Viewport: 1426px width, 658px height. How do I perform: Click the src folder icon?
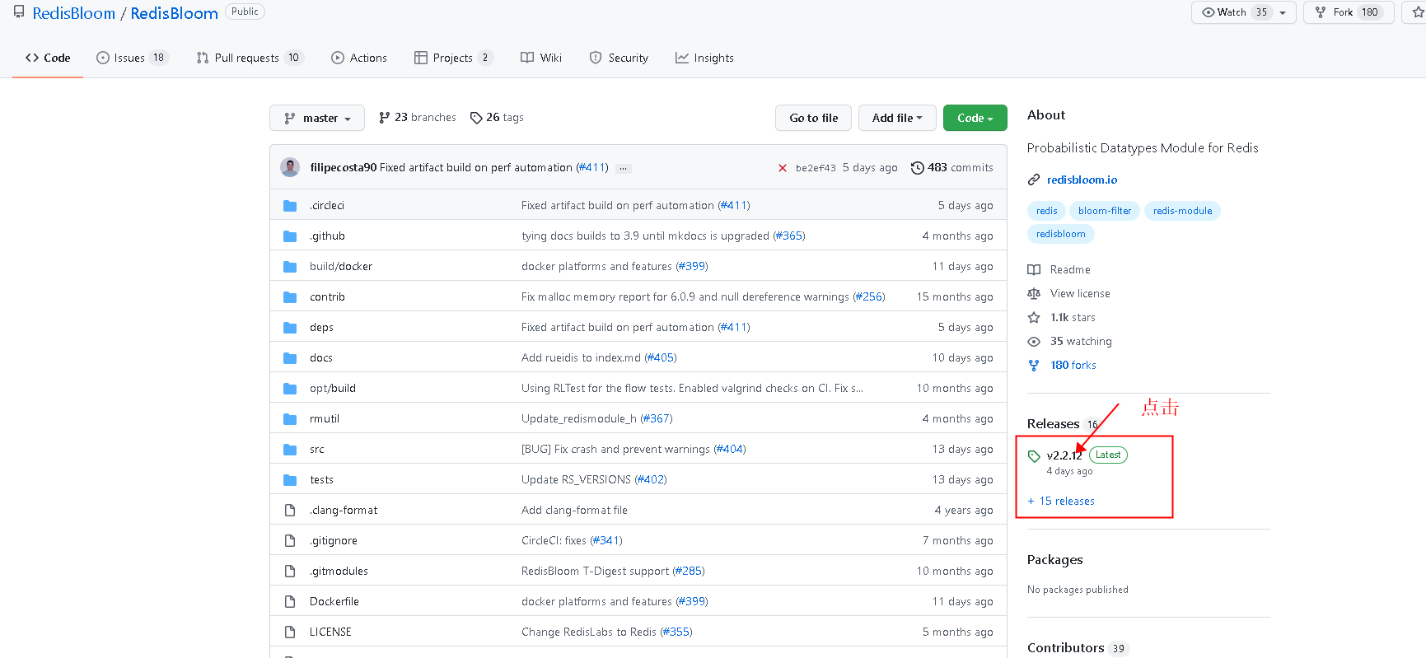[x=290, y=450]
